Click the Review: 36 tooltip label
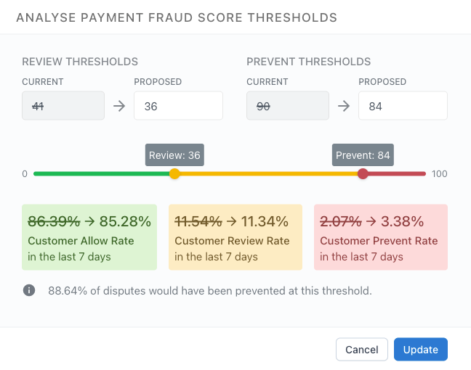Image resolution: width=471 pixels, height=370 pixels. pyautogui.click(x=174, y=155)
